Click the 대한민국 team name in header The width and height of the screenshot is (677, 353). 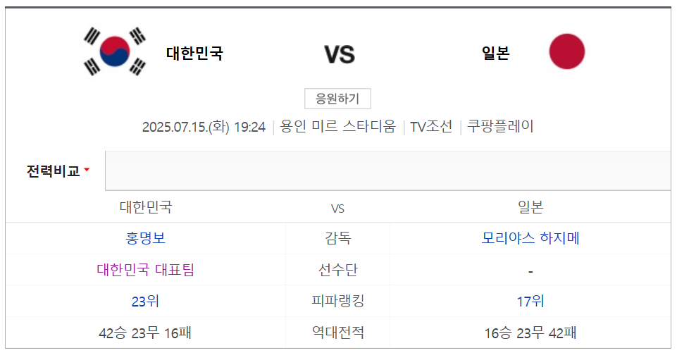(x=194, y=53)
